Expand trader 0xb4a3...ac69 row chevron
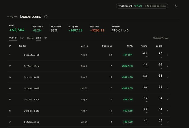Screen dimensions: 189x128 point(168,88)
